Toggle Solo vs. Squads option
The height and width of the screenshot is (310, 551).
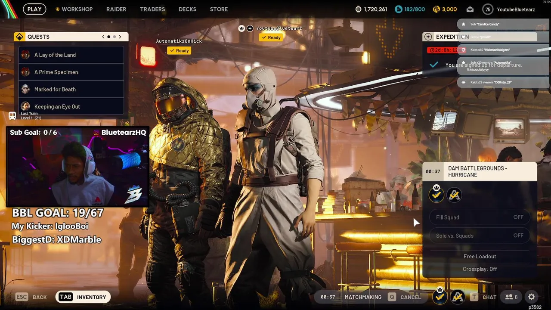[480, 236]
